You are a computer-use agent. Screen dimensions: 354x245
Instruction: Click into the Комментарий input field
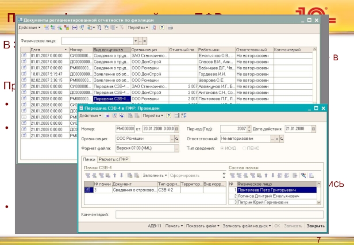pos(219,214)
